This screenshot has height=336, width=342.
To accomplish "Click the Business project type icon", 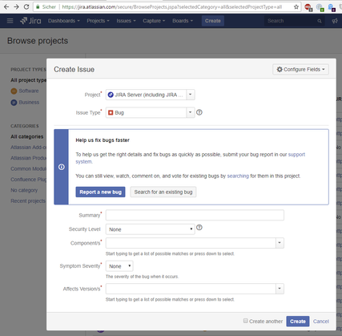I will (14, 103).
